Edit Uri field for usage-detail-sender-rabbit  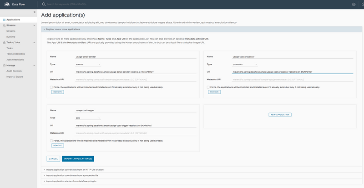(x=136, y=72)
